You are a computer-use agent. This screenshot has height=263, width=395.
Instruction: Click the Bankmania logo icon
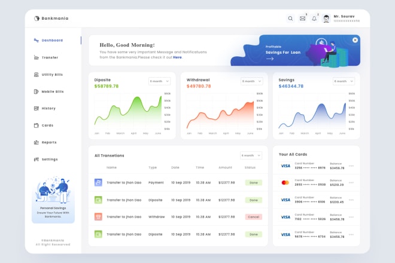click(x=37, y=19)
